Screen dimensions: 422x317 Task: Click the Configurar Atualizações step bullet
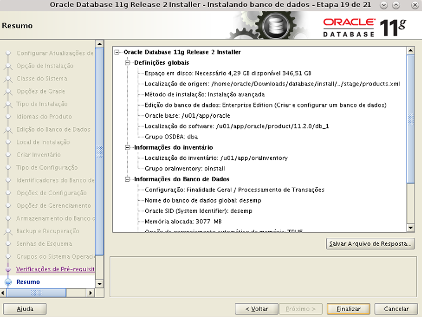[8, 53]
